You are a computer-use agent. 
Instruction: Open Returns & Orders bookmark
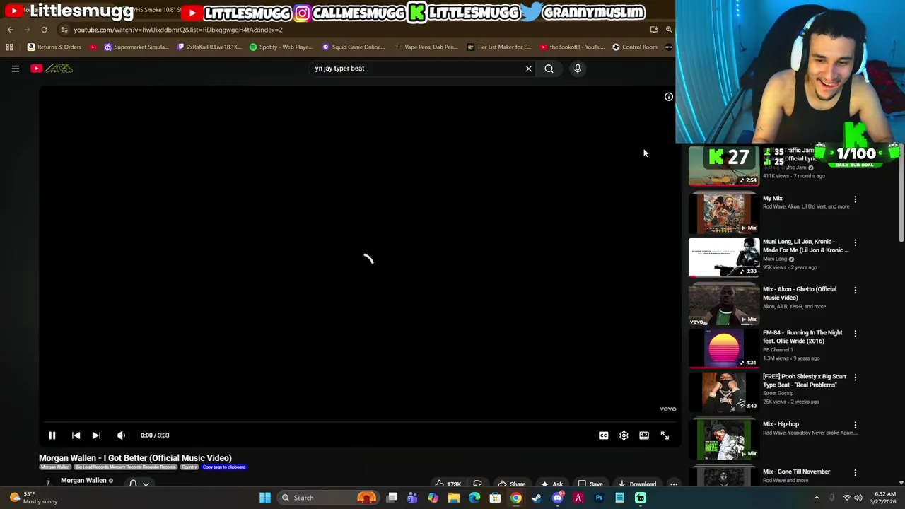click(54, 47)
